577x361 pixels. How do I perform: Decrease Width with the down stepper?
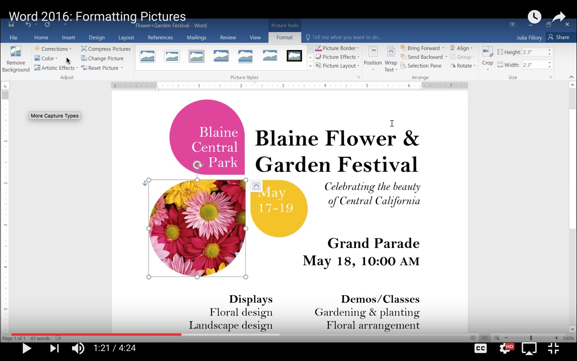point(550,67)
